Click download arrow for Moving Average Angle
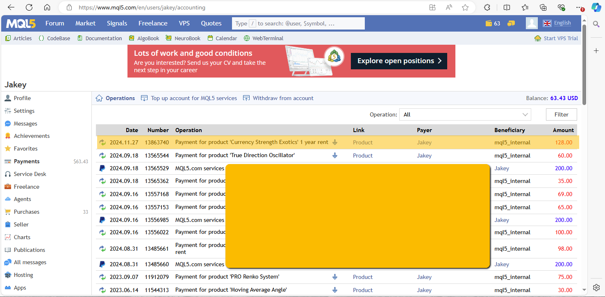The height and width of the screenshot is (297, 605). click(335, 290)
